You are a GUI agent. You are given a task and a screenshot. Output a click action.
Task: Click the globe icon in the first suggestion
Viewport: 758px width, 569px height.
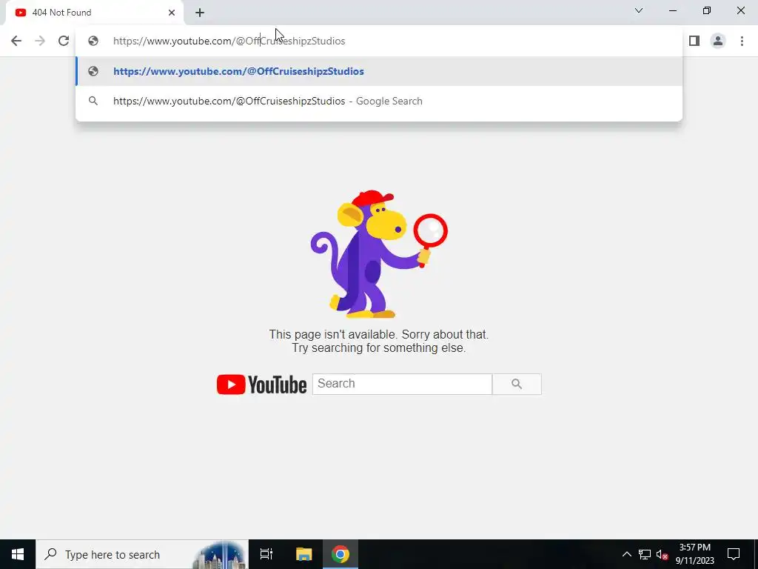(93, 71)
